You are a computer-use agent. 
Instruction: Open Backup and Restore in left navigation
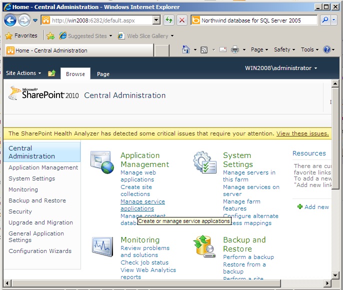37,200
